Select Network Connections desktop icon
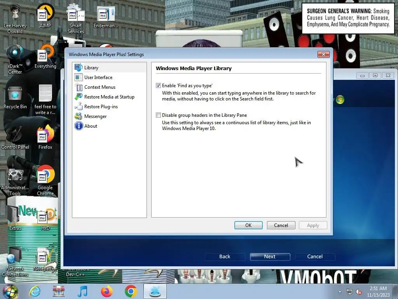The width and height of the screenshot is (398, 299). click(15, 262)
